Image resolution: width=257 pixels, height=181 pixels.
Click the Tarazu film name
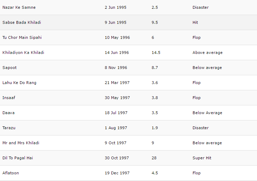click(9, 128)
